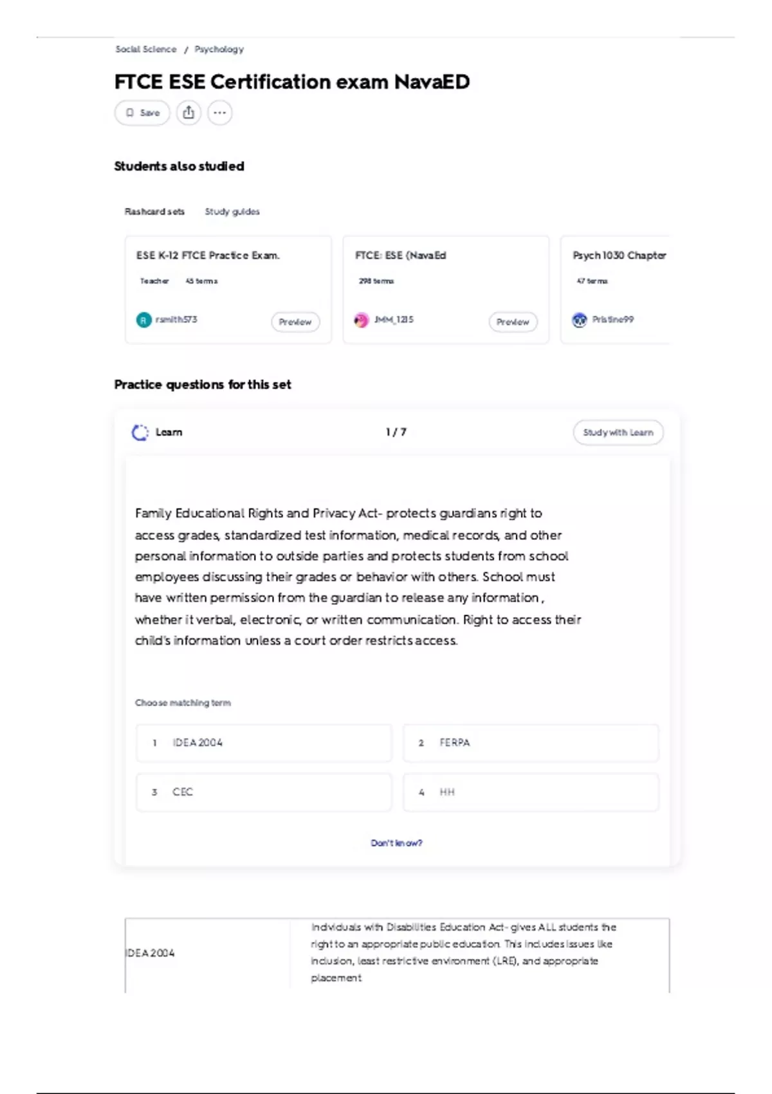Image resolution: width=772 pixels, height=1094 pixels.
Task: Select answer option FERPA
Action: click(x=531, y=743)
